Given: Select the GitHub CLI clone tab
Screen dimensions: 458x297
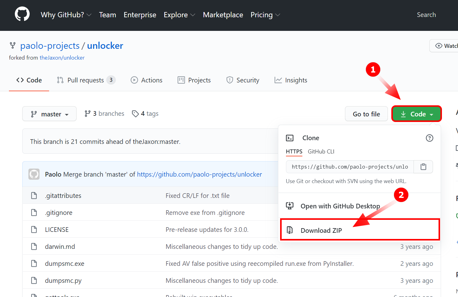Looking at the screenshot, I should click(321, 152).
